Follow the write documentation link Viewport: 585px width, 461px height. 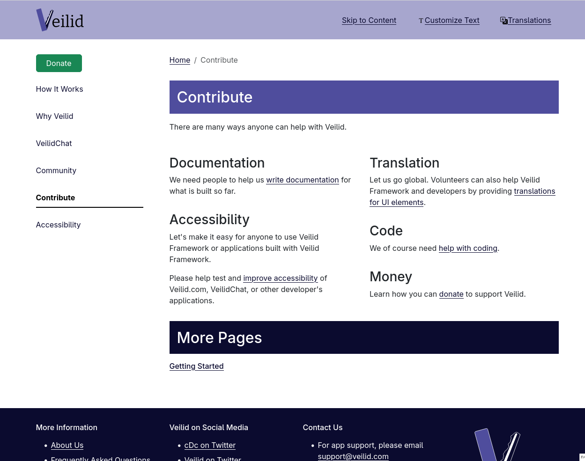coord(302,180)
